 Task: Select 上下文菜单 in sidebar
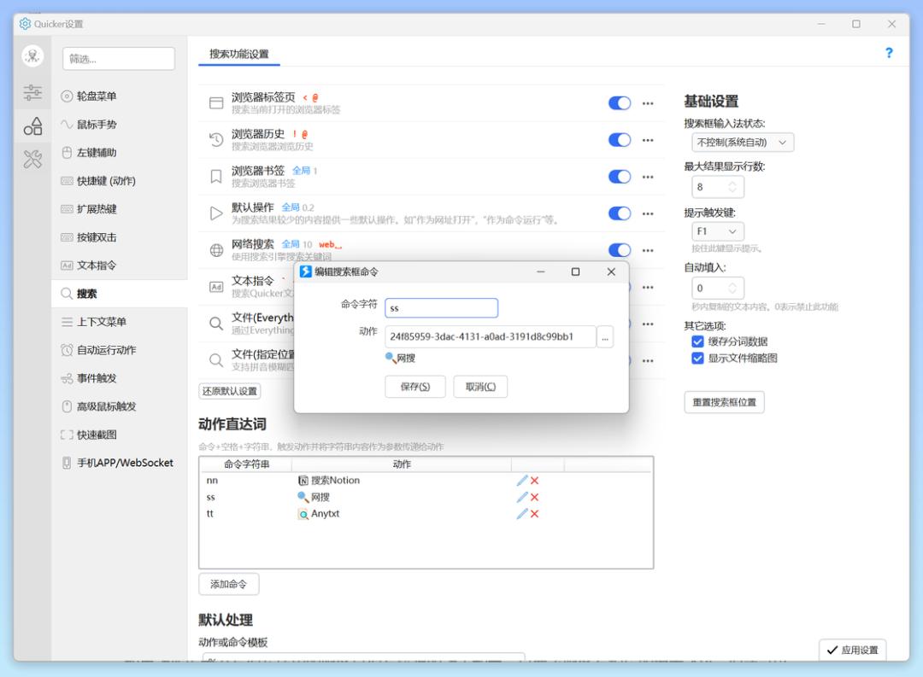(101, 322)
